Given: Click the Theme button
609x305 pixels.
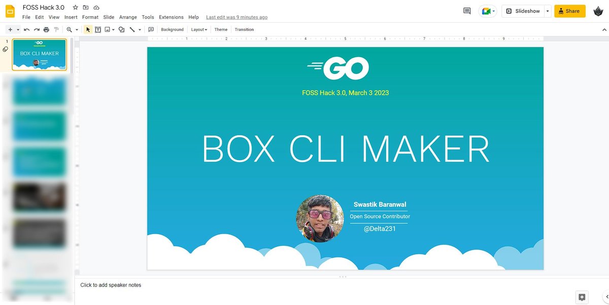Looking at the screenshot, I should click(x=221, y=30).
